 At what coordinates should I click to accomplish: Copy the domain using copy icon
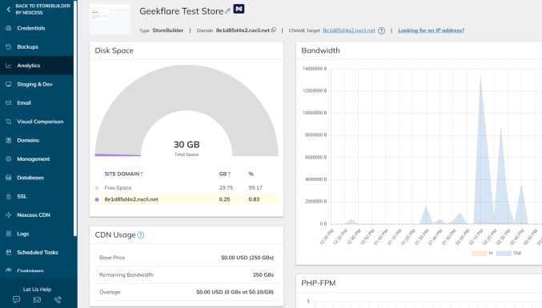274,30
